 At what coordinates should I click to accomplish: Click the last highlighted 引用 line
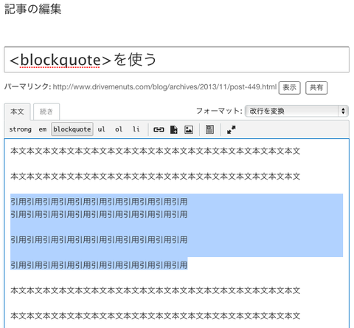click(x=99, y=265)
